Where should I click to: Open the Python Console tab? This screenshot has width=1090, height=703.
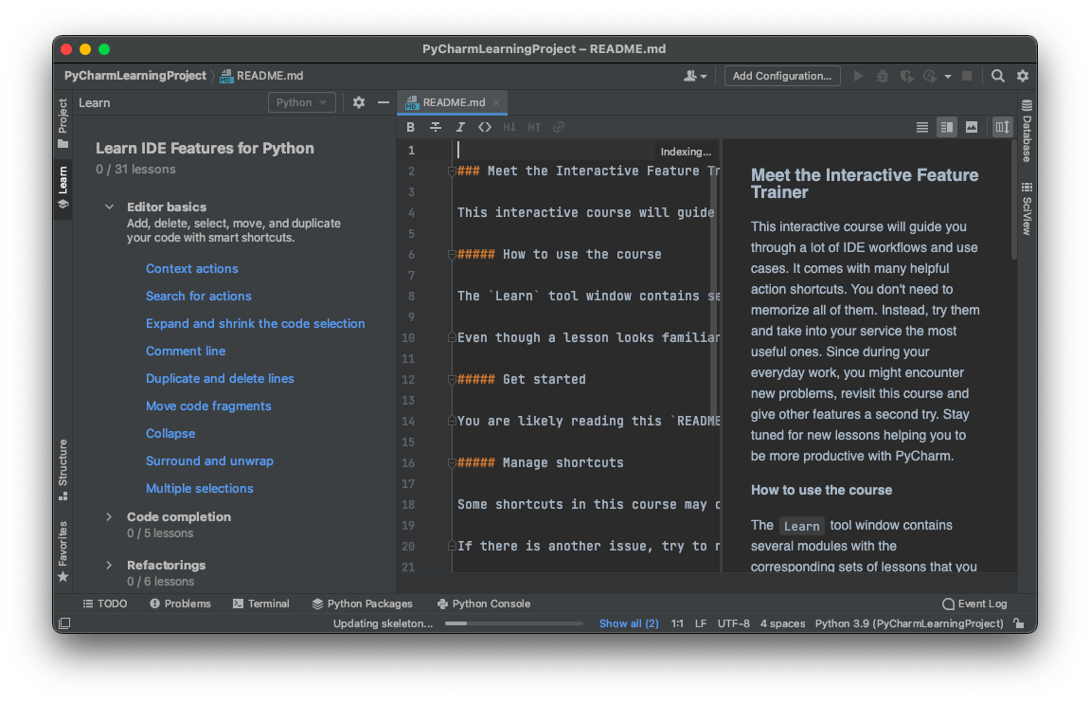point(484,604)
